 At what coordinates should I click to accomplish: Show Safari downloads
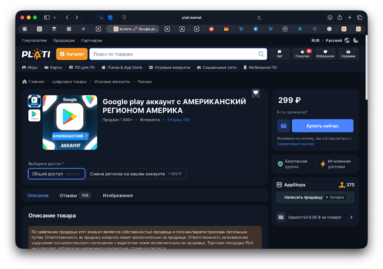coord(330,18)
